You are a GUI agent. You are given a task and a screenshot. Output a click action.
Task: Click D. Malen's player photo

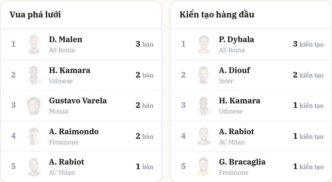[34, 44]
